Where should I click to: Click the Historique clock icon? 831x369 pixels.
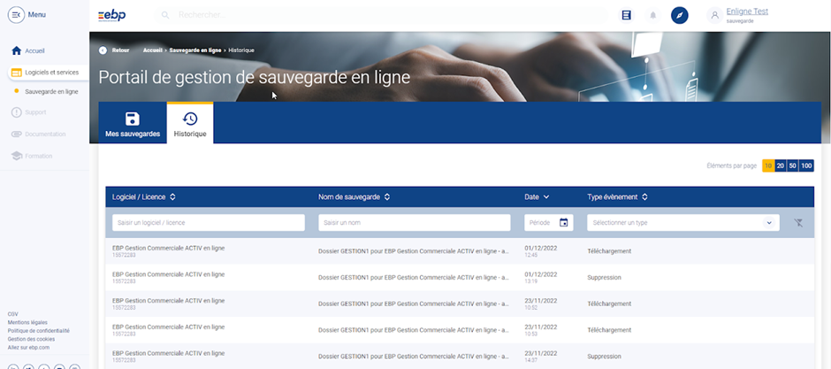pos(190,119)
